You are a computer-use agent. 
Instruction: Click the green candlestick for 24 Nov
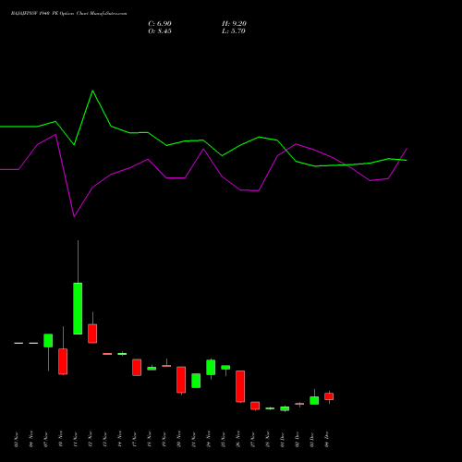[211, 367]
